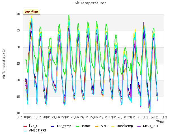Select the AM25T_PRT legend label
This screenshot has height=136, width=181.
click(38, 130)
